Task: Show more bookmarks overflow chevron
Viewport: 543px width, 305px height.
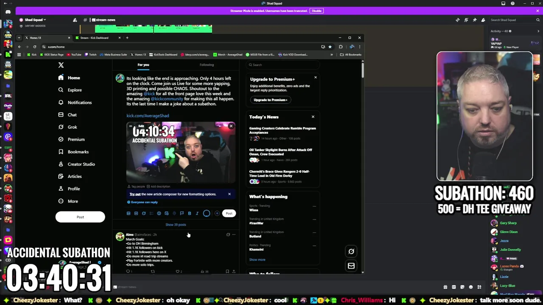Action: (x=332, y=55)
